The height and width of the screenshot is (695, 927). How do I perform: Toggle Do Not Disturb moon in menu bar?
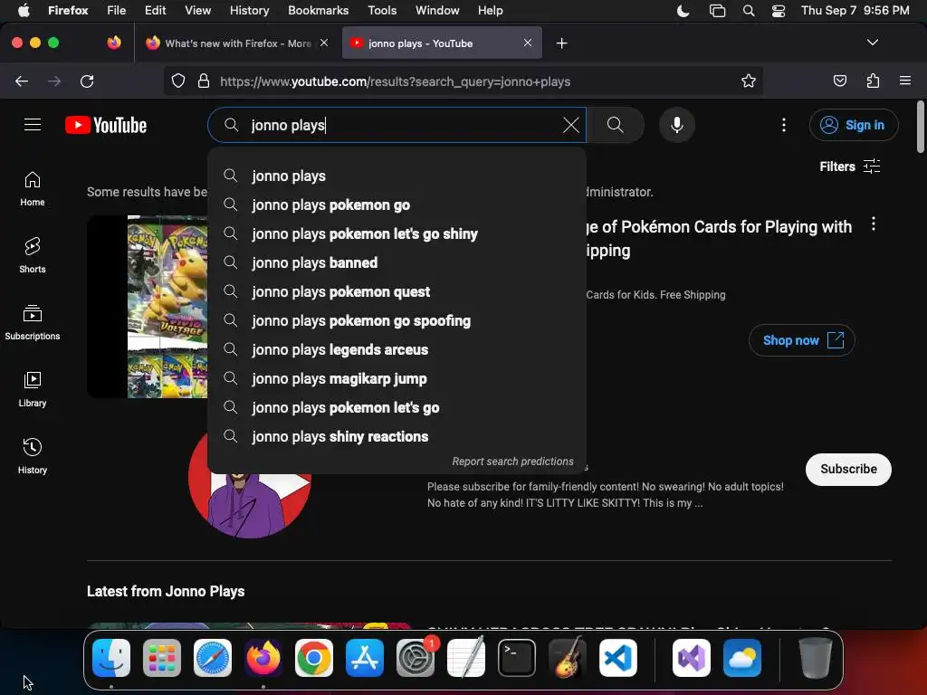(x=683, y=11)
